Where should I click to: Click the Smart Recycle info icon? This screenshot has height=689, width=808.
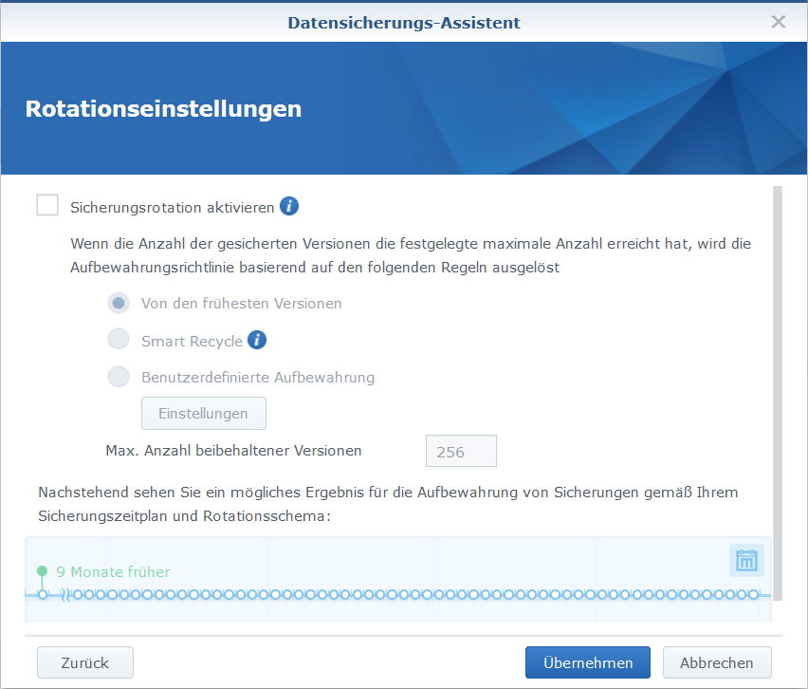click(x=256, y=340)
